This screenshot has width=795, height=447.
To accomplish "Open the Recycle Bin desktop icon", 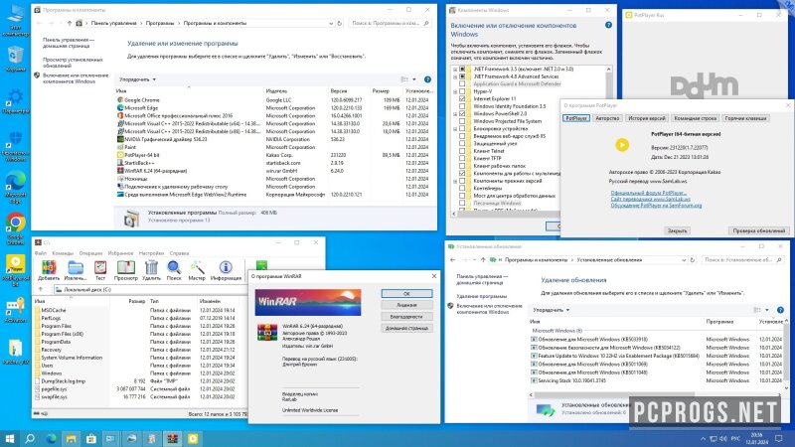I will tap(15, 59).
